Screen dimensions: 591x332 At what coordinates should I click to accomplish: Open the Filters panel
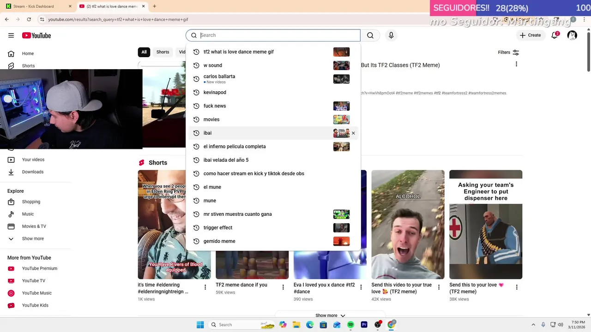(508, 53)
